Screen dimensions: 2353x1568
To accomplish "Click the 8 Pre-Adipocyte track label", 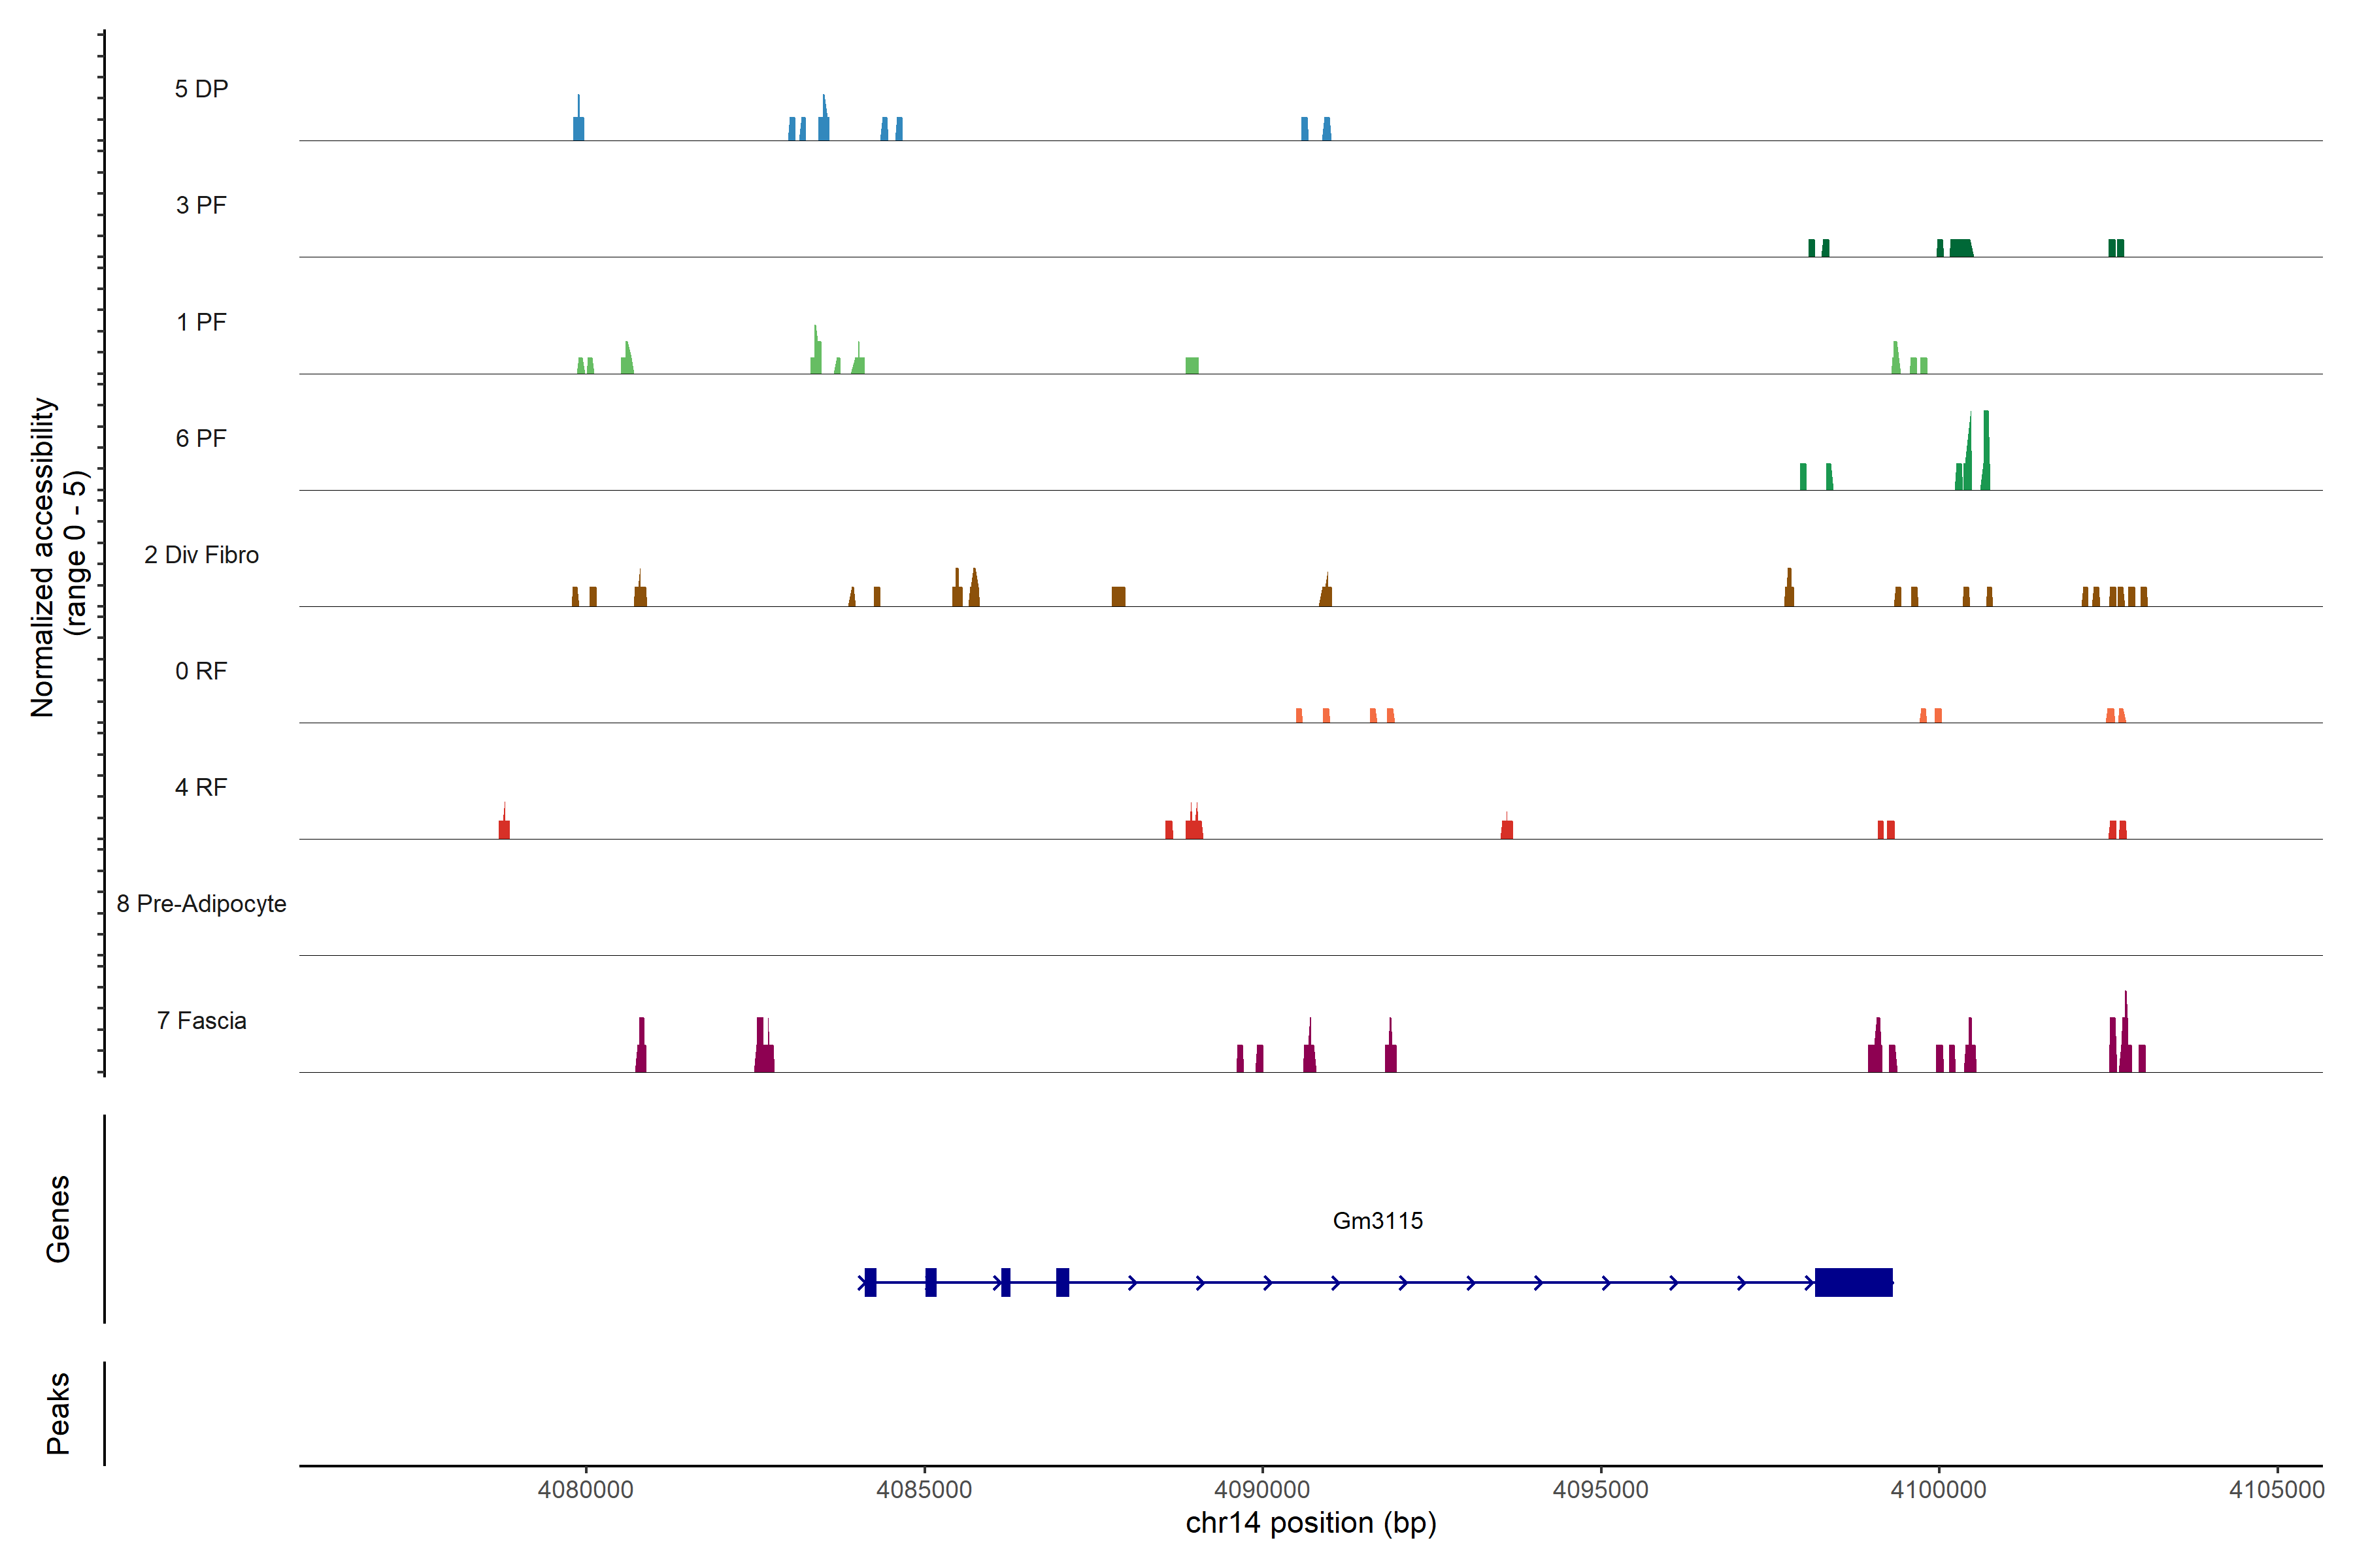I will [x=201, y=904].
